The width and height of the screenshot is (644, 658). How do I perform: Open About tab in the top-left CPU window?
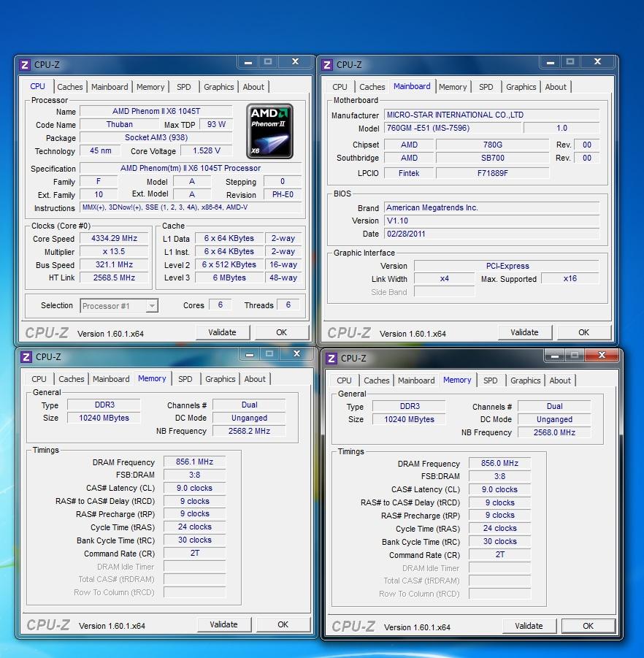coord(253,87)
